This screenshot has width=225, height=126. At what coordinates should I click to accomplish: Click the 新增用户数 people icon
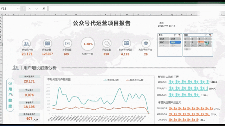pos(26,43)
